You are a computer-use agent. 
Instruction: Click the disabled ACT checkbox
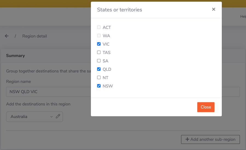(x=99, y=27)
